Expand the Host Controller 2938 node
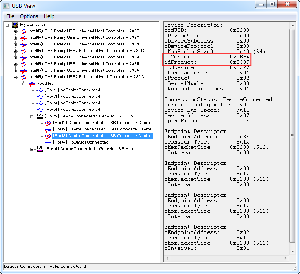 click(x=15, y=38)
